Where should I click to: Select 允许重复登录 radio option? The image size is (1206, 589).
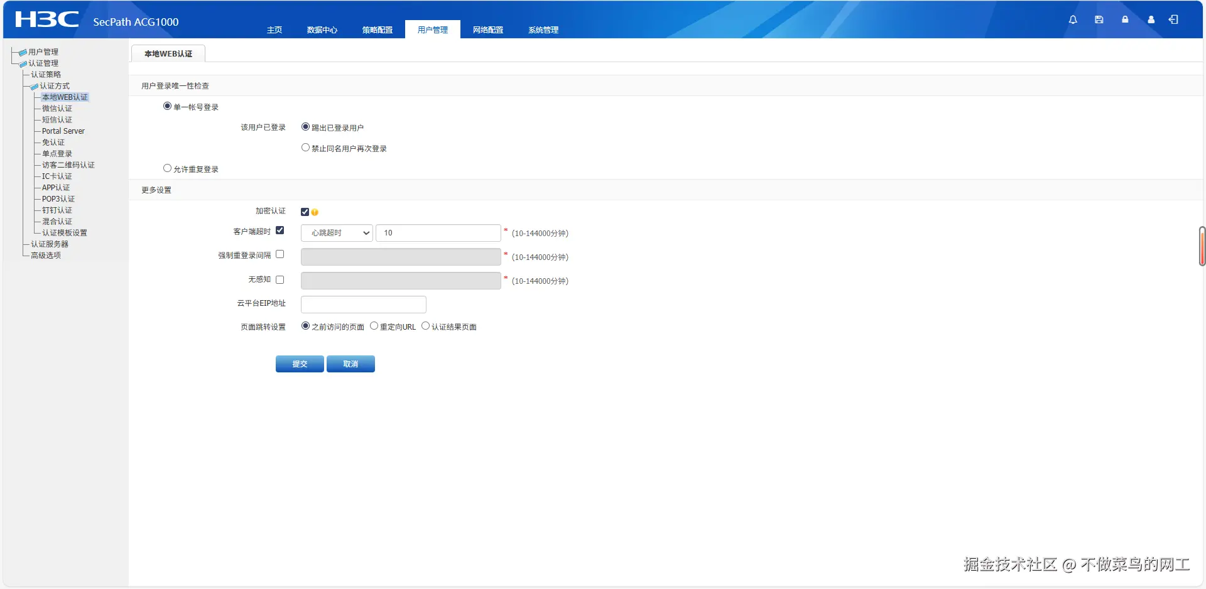[167, 168]
